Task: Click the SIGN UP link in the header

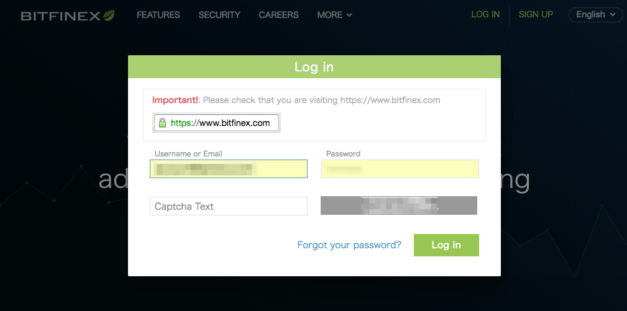Action: coord(536,14)
